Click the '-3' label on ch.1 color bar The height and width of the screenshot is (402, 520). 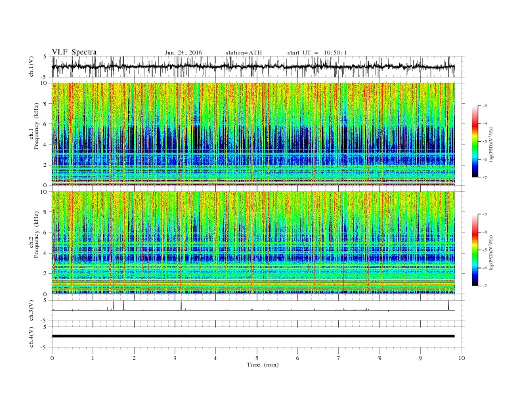click(484, 106)
